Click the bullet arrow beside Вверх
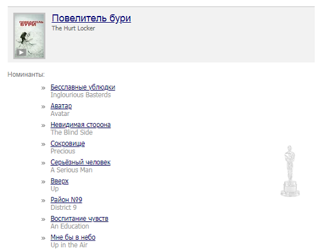 43,182
